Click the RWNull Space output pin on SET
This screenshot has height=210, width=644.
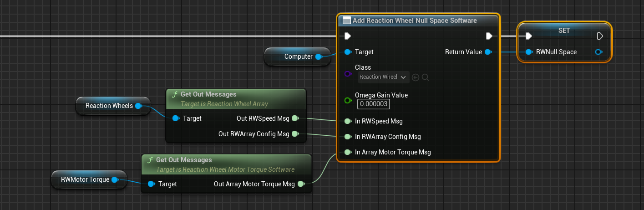tap(599, 52)
